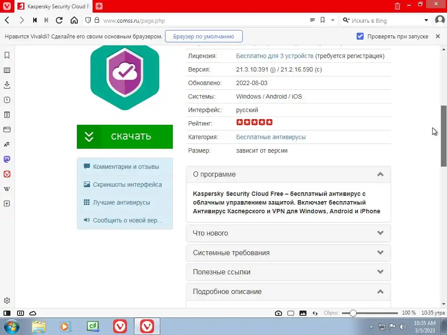447x335 pixels.
Task: Capture page with camera icon
Action: point(279,313)
